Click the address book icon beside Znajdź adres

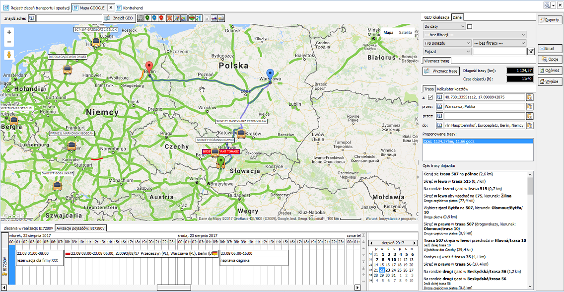coord(32,18)
